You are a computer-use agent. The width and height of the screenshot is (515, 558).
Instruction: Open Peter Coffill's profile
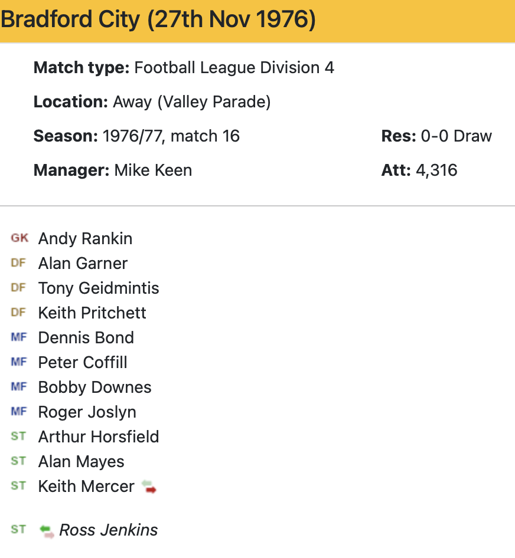click(x=83, y=363)
